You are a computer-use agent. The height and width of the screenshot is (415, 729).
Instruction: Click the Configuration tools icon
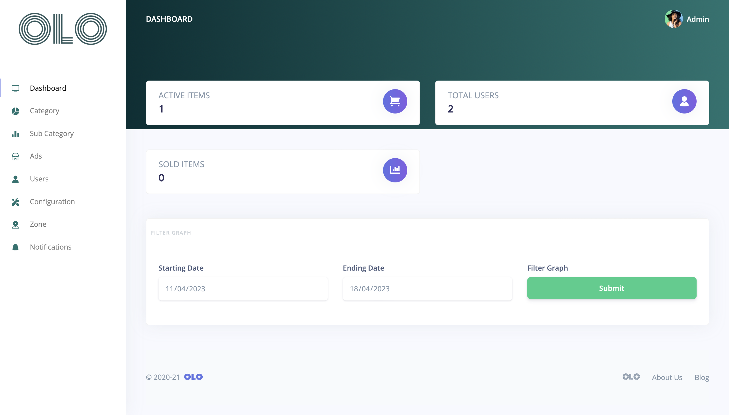(x=15, y=202)
